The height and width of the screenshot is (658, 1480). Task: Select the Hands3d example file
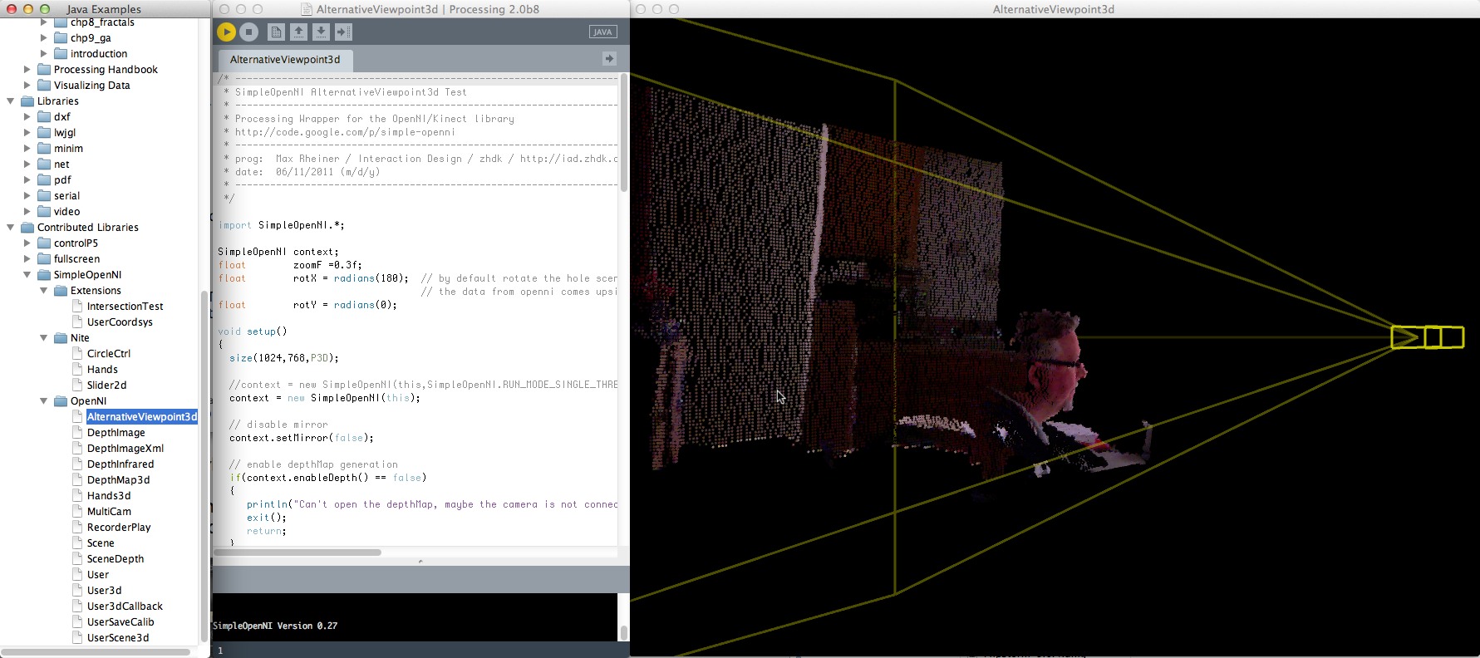coord(109,496)
